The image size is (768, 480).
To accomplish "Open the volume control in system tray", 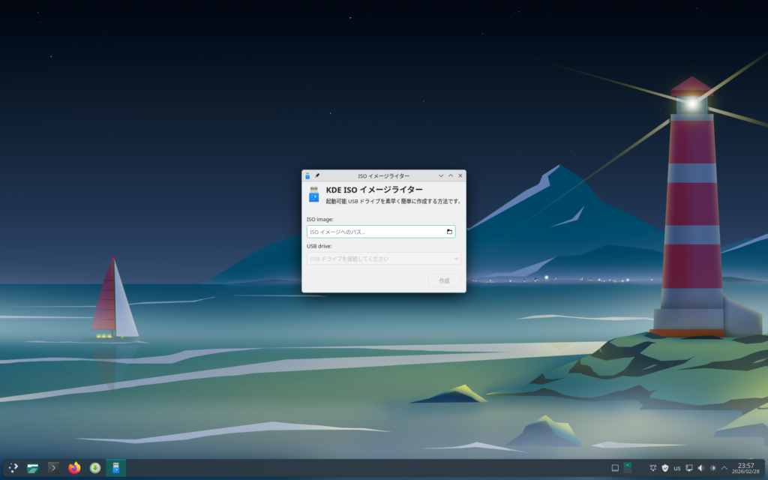I will tap(700, 468).
